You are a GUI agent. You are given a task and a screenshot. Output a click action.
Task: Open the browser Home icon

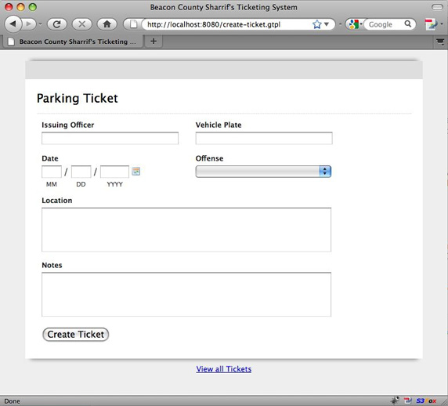[107, 24]
